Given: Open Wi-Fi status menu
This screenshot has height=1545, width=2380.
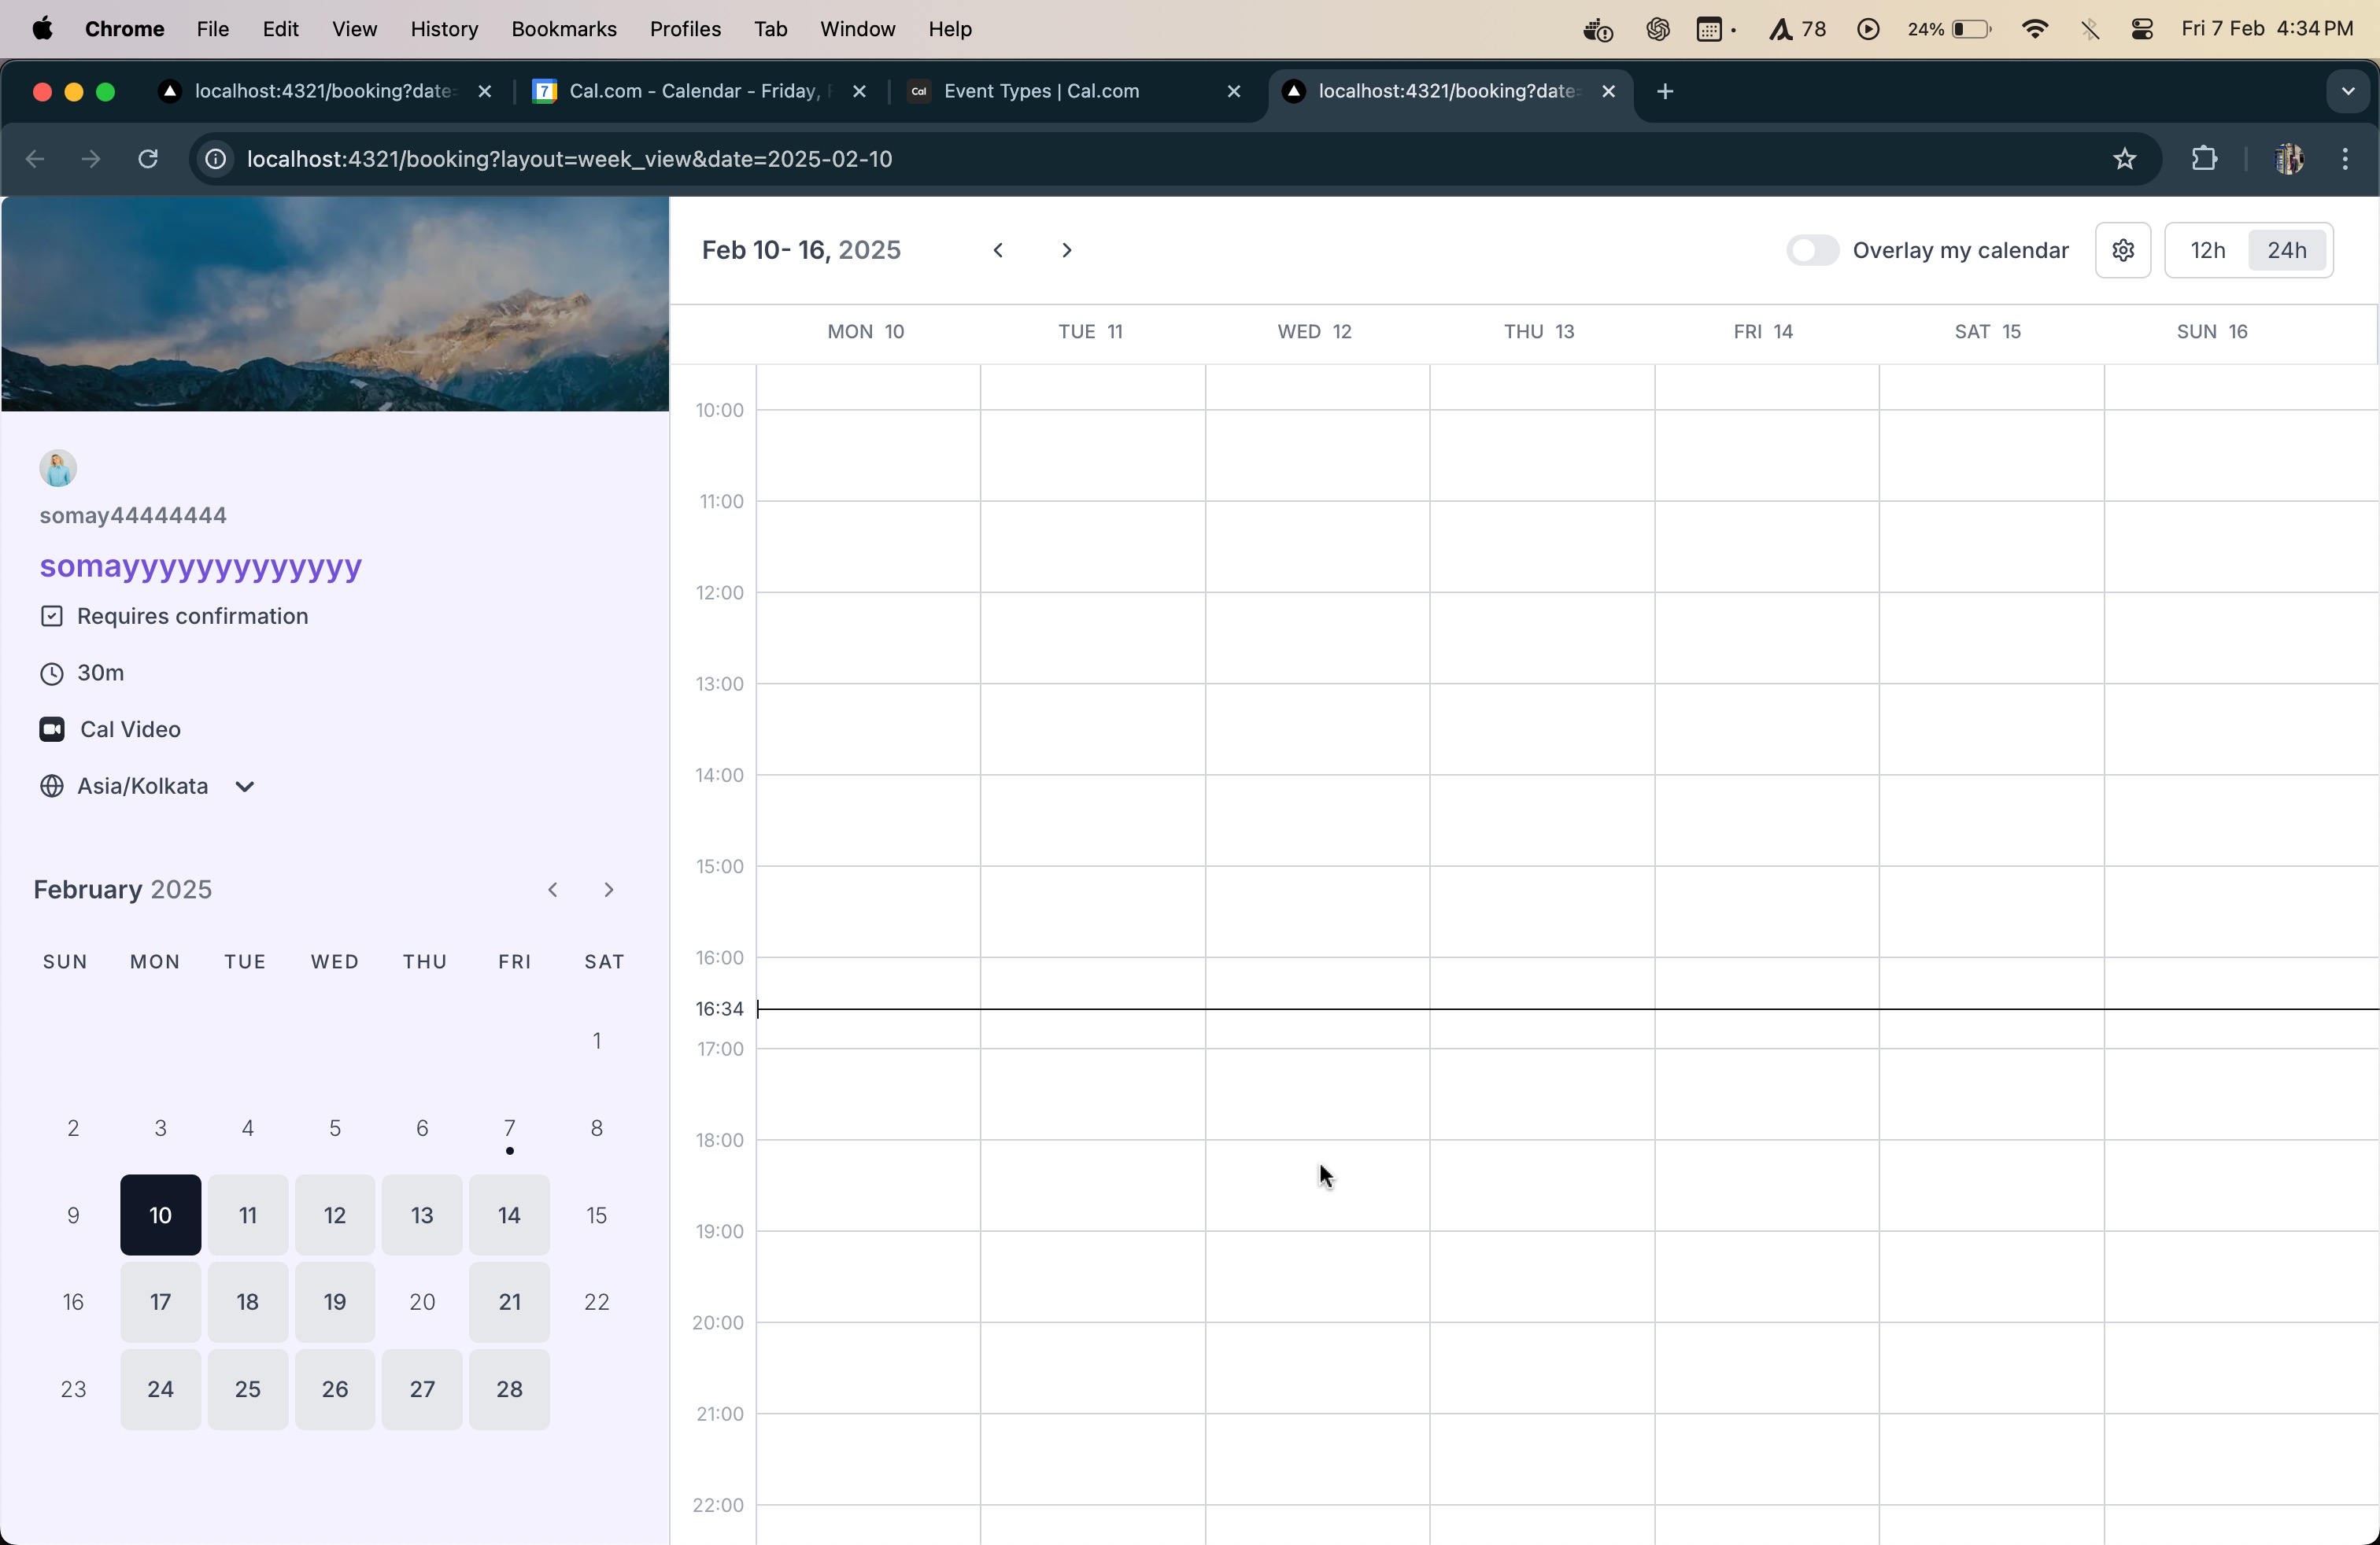Looking at the screenshot, I should pos(2034,29).
